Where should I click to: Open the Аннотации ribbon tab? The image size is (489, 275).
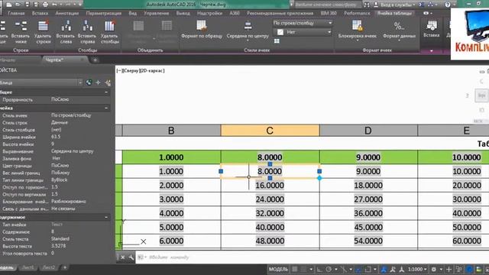point(67,13)
